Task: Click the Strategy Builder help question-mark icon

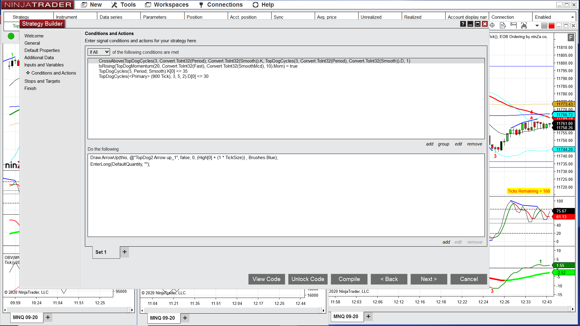Action: point(463,24)
